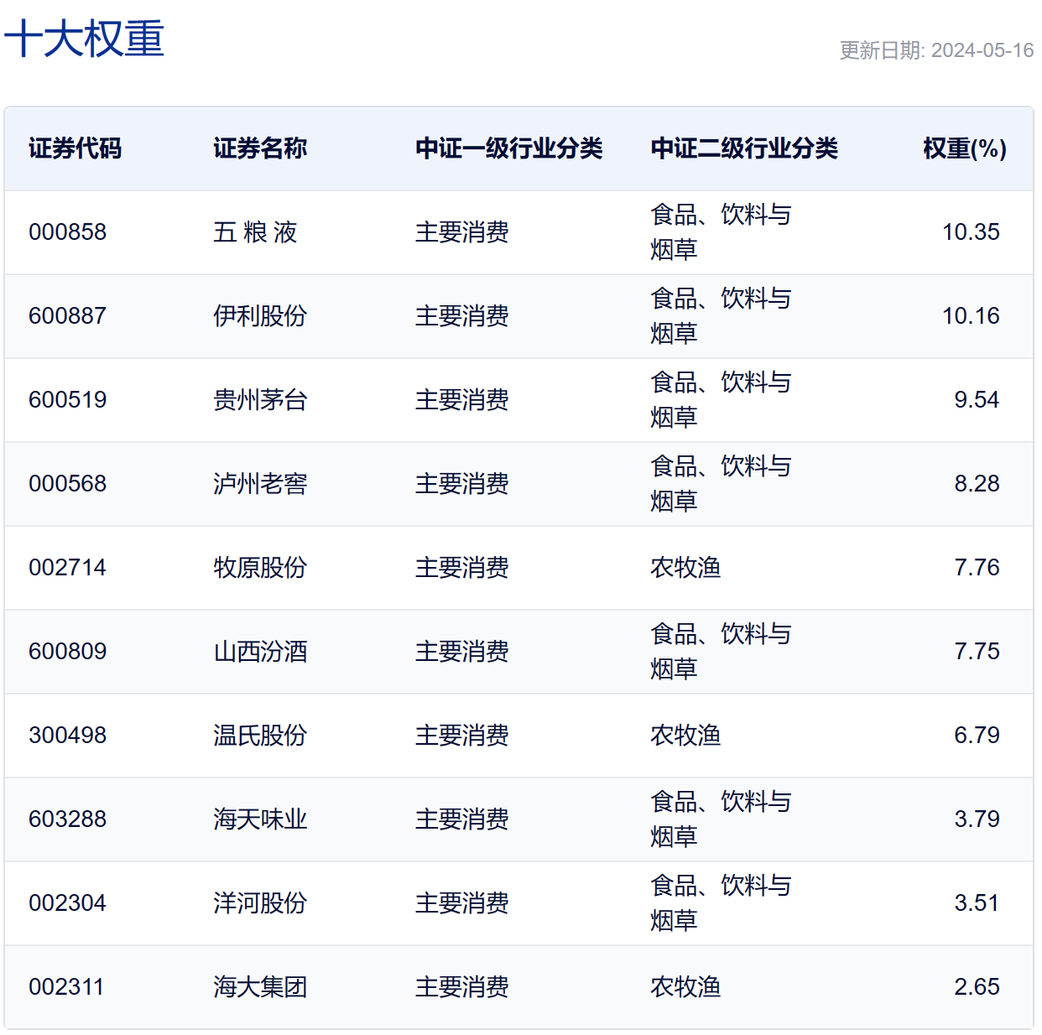Click the weight value 6.79

tap(977, 736)
